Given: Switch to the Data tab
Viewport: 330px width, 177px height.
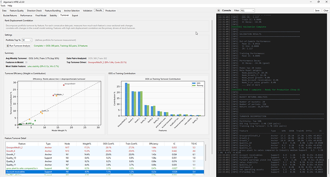Looking at the screenshot, I should (x=4, y=11).
